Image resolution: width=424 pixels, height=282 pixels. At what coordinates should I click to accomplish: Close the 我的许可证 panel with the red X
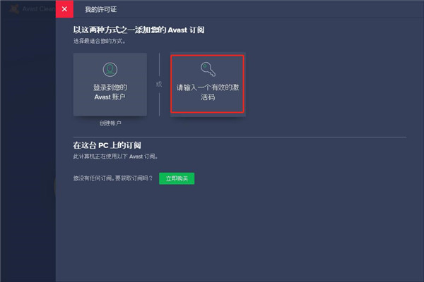[x=64, y=9]
